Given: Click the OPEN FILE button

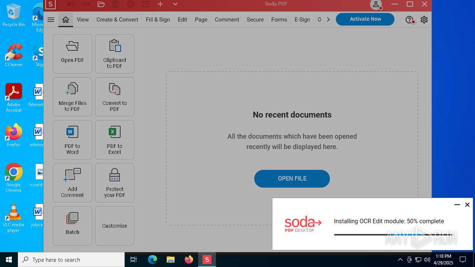Looking at the screenshot, I should coord(292,179).
